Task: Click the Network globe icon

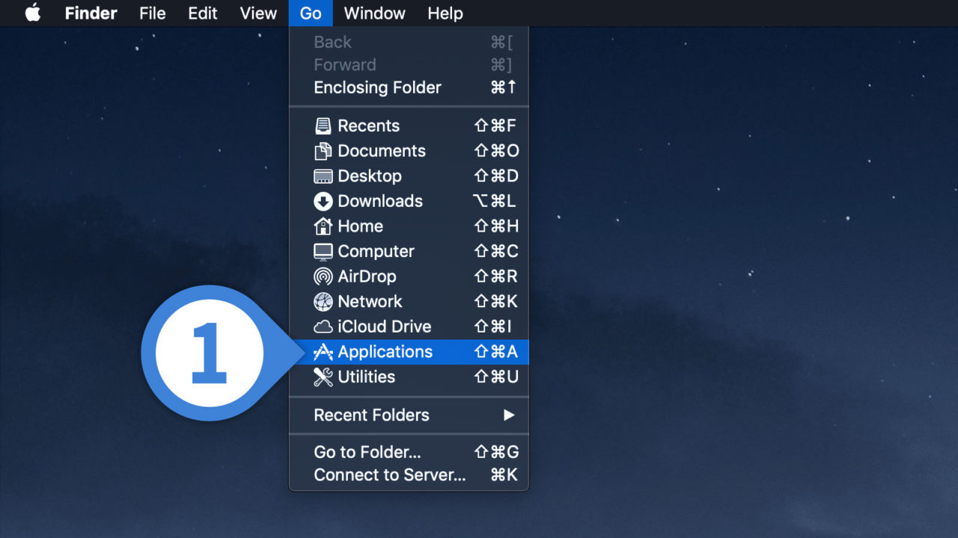Action: coord(323,302)
